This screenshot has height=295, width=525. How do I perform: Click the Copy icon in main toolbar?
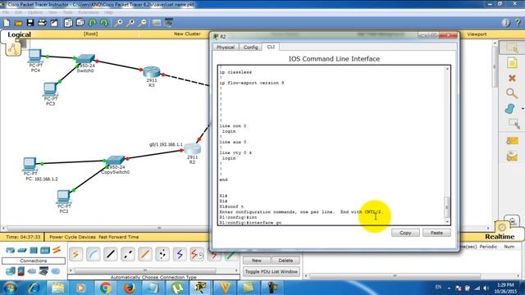coord(68,23)
